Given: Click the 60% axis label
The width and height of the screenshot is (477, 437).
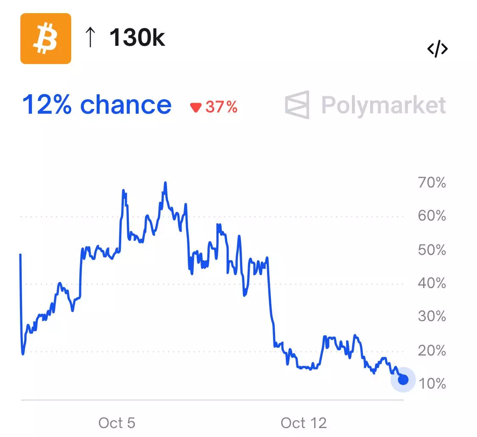Looking at the screenshot, I should [432, 216].
